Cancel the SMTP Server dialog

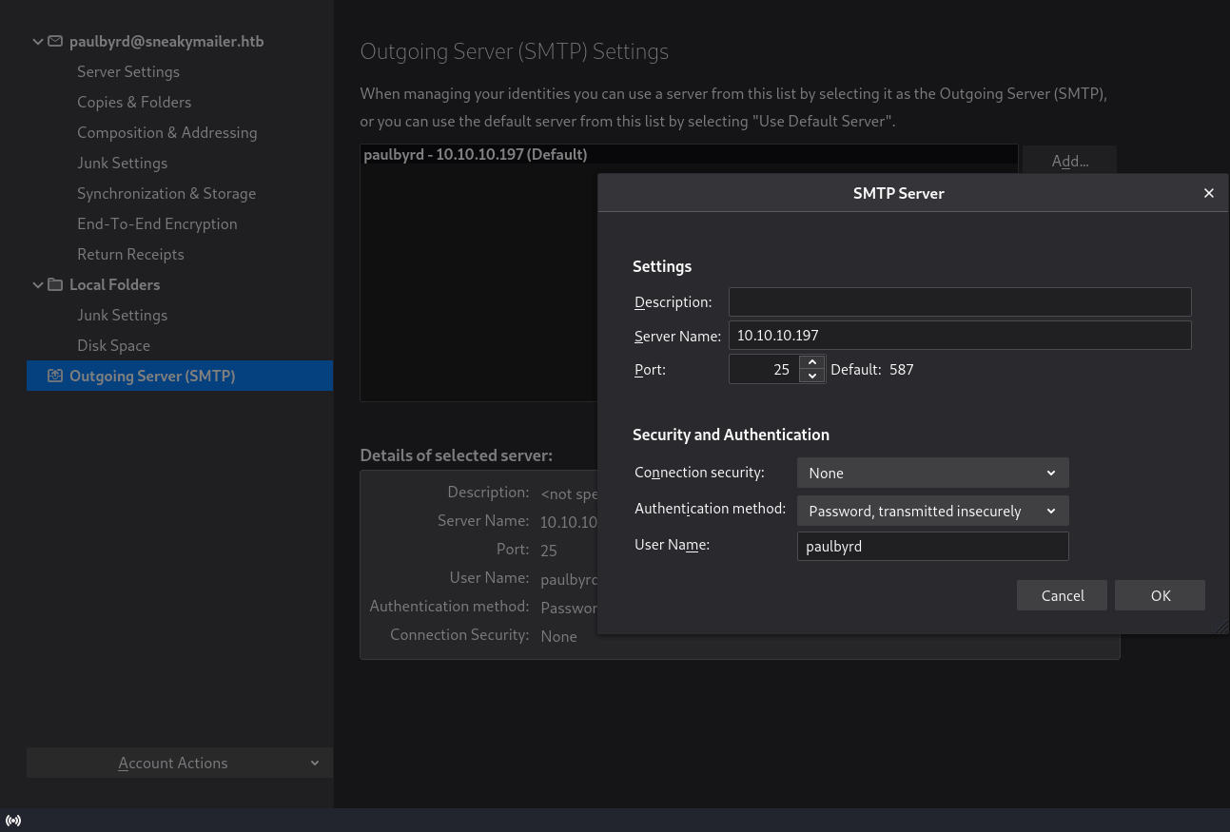(x=1062, y=595)
